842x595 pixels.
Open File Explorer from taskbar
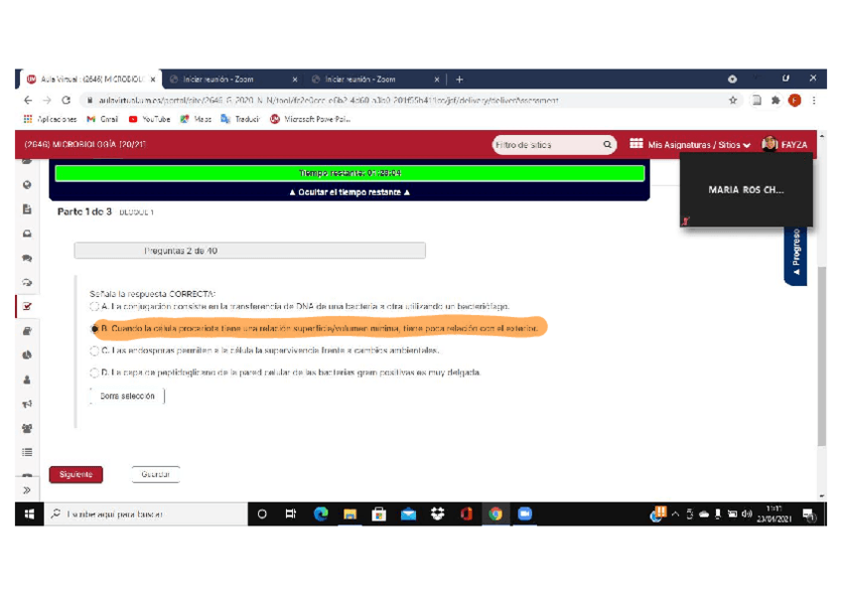(x=351, y=514)
